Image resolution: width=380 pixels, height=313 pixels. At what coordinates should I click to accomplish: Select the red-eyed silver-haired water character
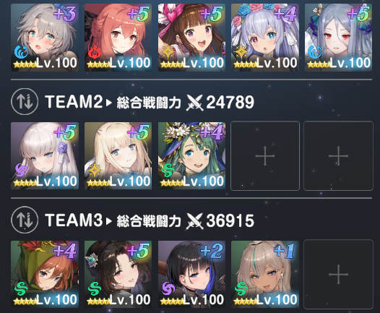pos(338,38)
